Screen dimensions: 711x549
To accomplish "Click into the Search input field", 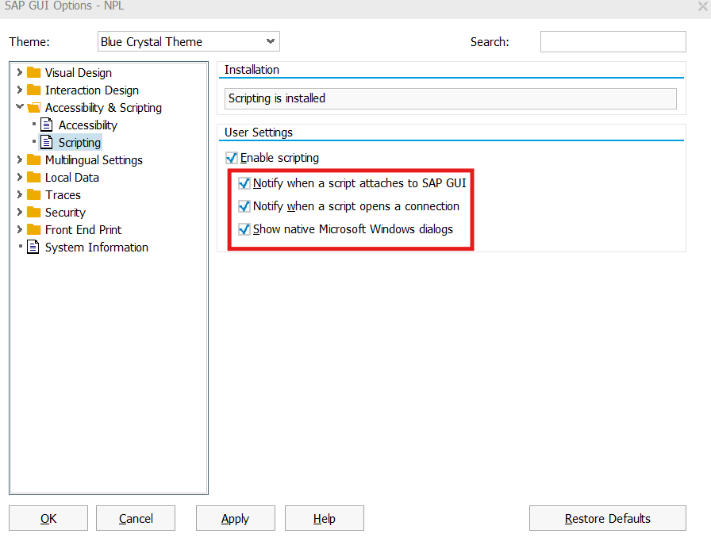I will pos(613,42).
